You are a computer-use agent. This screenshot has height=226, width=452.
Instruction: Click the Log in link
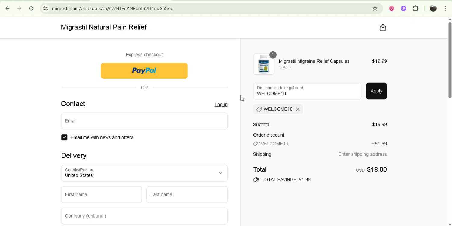coord(221,104)
